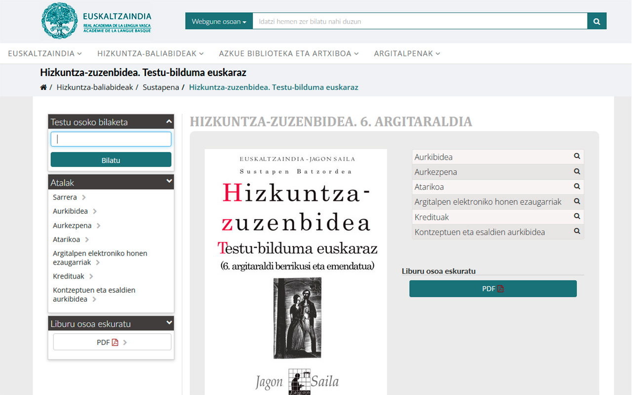The width and height of the screenshot is (632, 395).
Task: Click arrow next to sidebar Aurkezpena
Action: [99, 226]
